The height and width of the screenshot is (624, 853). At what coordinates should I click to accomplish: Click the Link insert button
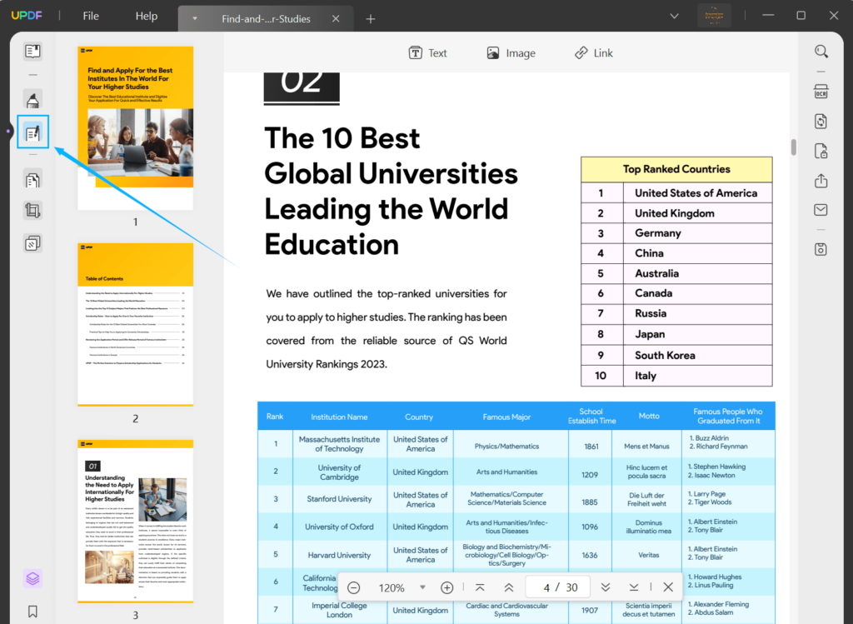click(593, 53)
